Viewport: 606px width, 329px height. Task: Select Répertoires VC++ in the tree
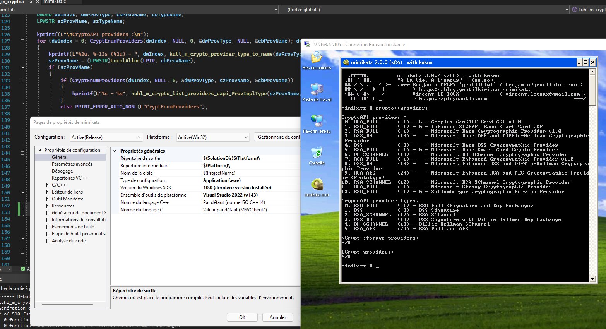coord(70,178)
